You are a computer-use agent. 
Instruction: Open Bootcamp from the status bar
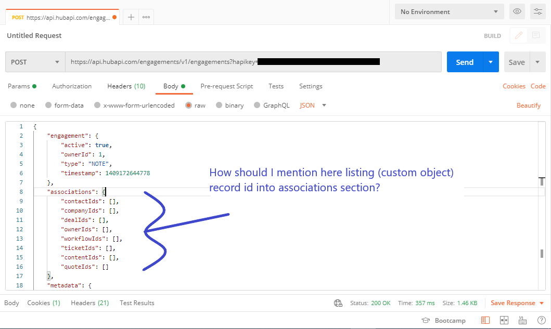[443, 320]
